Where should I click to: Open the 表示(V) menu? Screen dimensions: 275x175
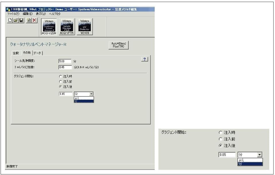pyautogui.click(x=41, y=14)
